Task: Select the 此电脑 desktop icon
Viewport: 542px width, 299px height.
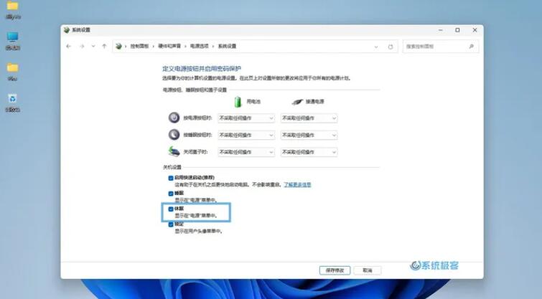Action: [x=13, y=41]
